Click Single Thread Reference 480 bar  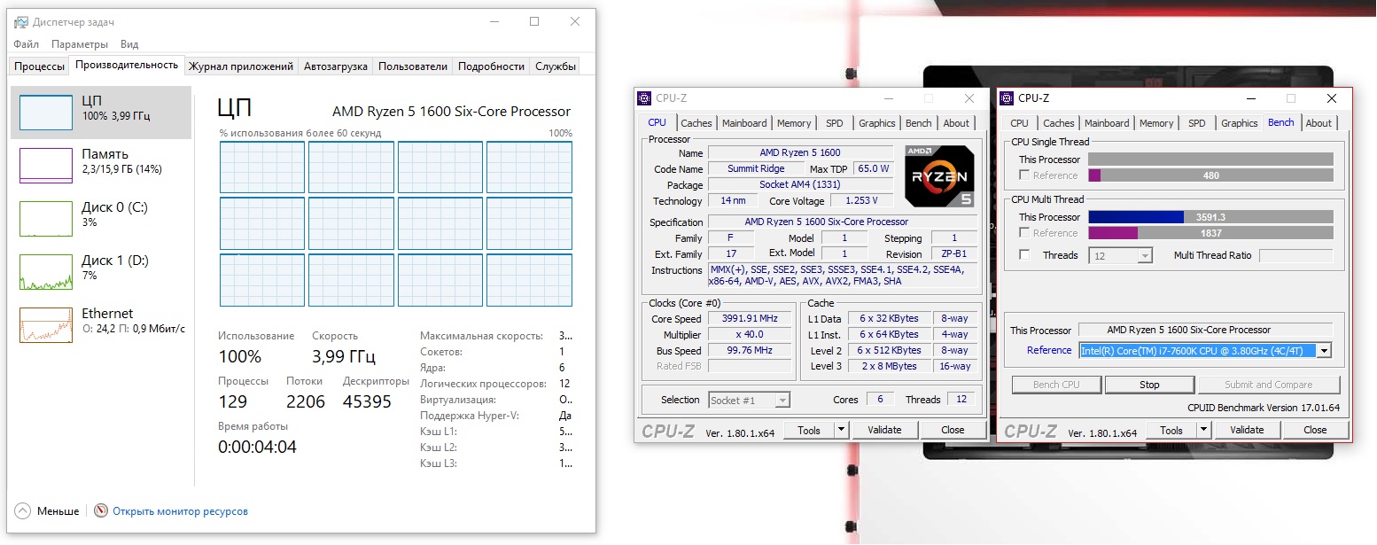[x=1210, y=175]
